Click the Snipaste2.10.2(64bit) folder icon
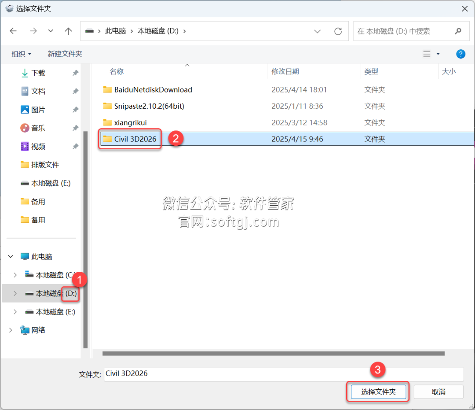 pos(107,106)
